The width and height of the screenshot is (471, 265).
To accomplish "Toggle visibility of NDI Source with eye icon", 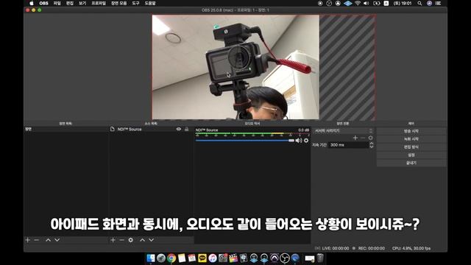I will (179, 129).
